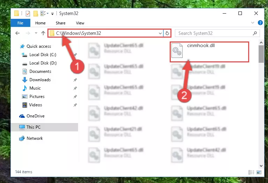This screenshot has height=183, width=268.
Task: Maximize the System32 window
Action: [x=240, y=13]
